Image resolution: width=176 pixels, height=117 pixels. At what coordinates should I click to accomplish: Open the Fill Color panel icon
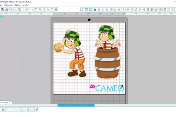pyautogui.click(x=82, y=9)
